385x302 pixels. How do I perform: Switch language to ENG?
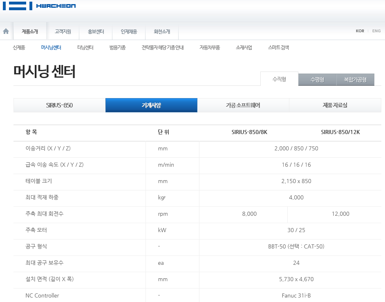click(376, 31)
